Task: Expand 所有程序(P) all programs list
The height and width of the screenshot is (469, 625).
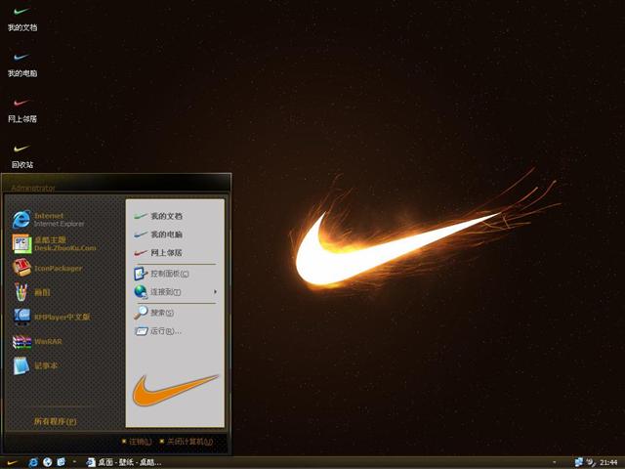Action: [55, 421]
